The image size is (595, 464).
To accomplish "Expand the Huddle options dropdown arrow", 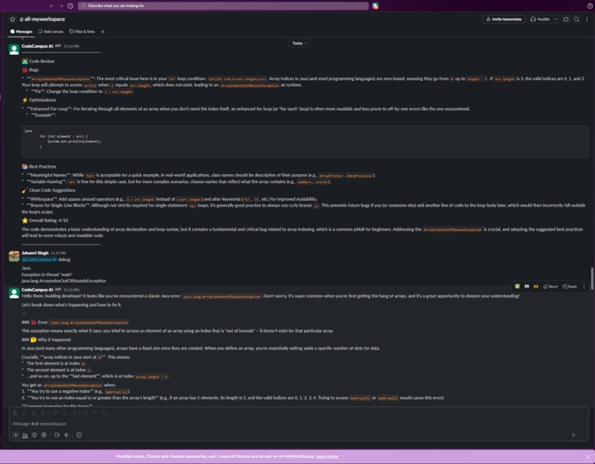I will pyautogui.click(x=556, y=19).
